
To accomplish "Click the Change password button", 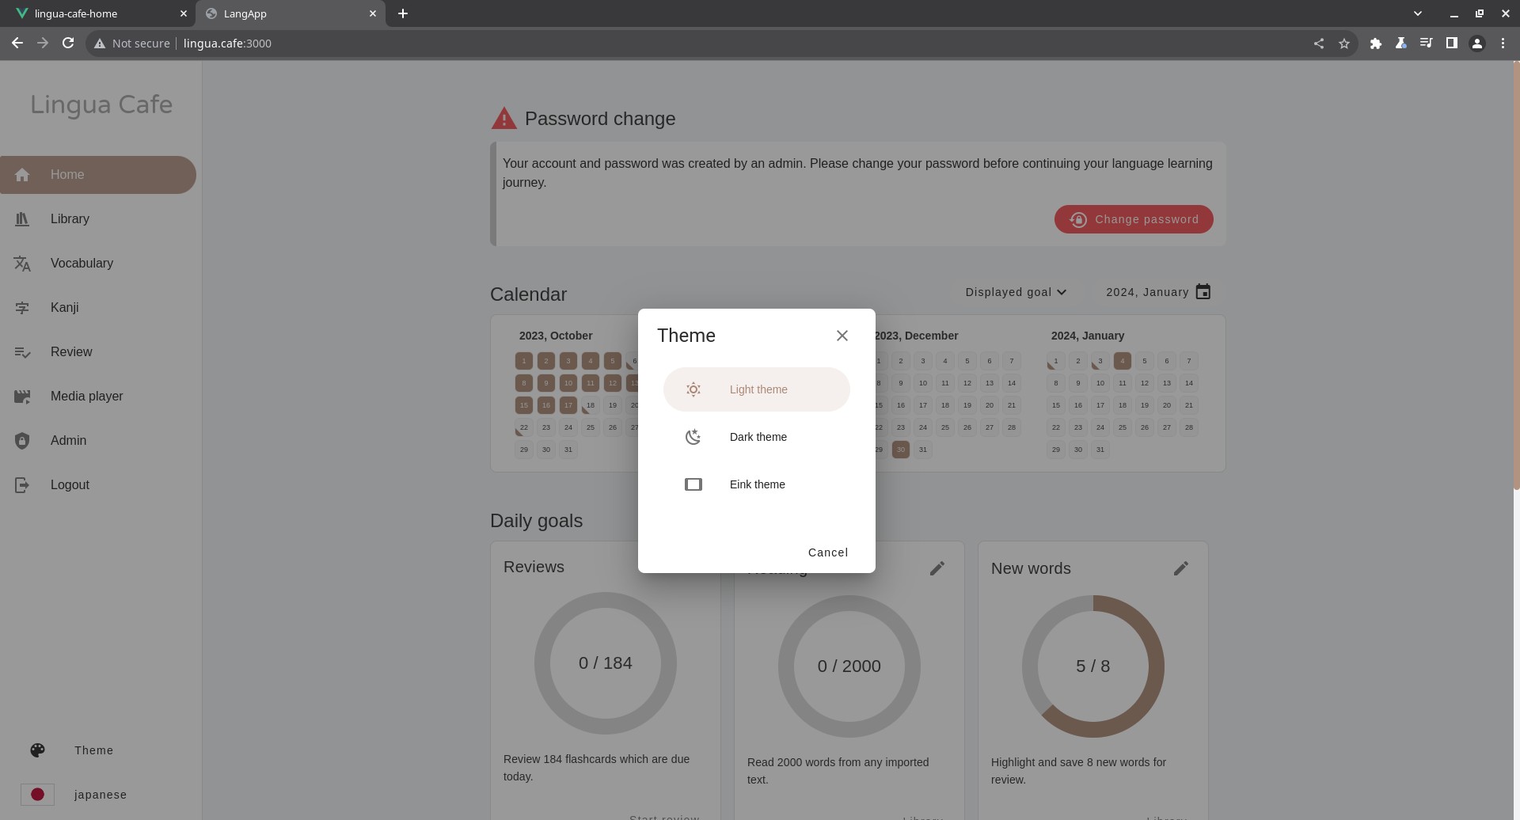I will 1133,219.
